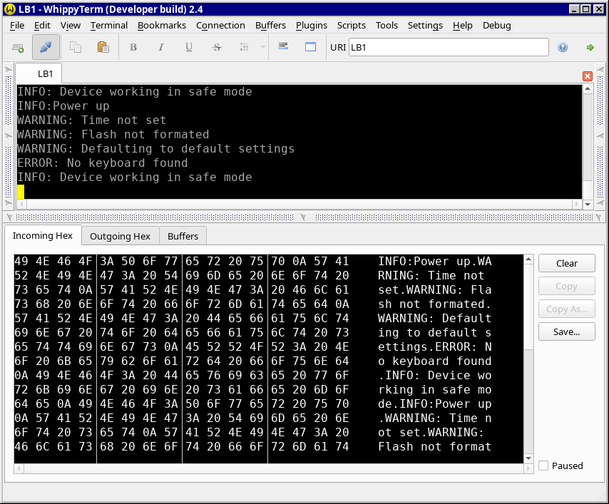Image resolution: width=609 pixels, height=504 pixels.
Task: Open the Help menu
Action: pos(462,26)
